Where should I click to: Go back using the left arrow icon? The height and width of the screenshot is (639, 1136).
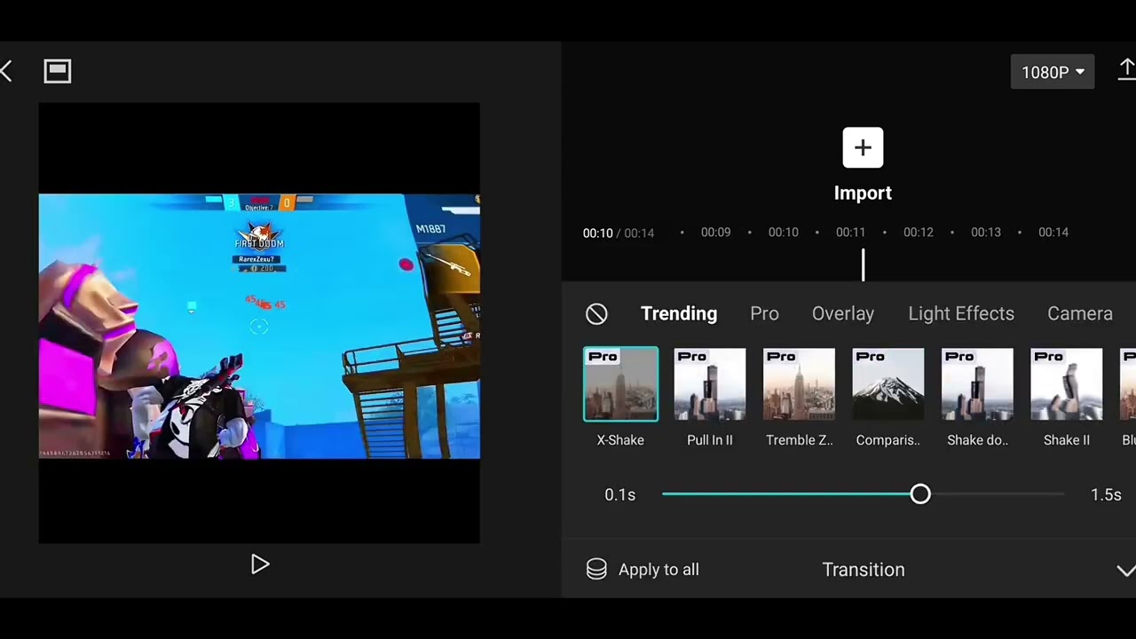pyautogui.click(x=7, y=72)
